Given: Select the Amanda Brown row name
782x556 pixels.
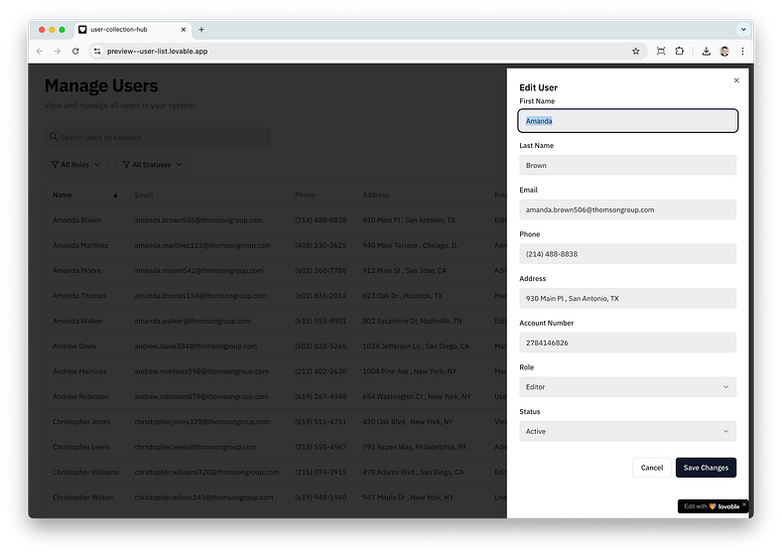Looking at the screenshot, I should pos(76,220).
